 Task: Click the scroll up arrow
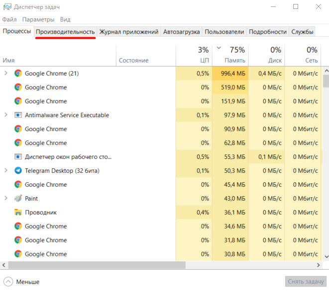coord(327,71)
